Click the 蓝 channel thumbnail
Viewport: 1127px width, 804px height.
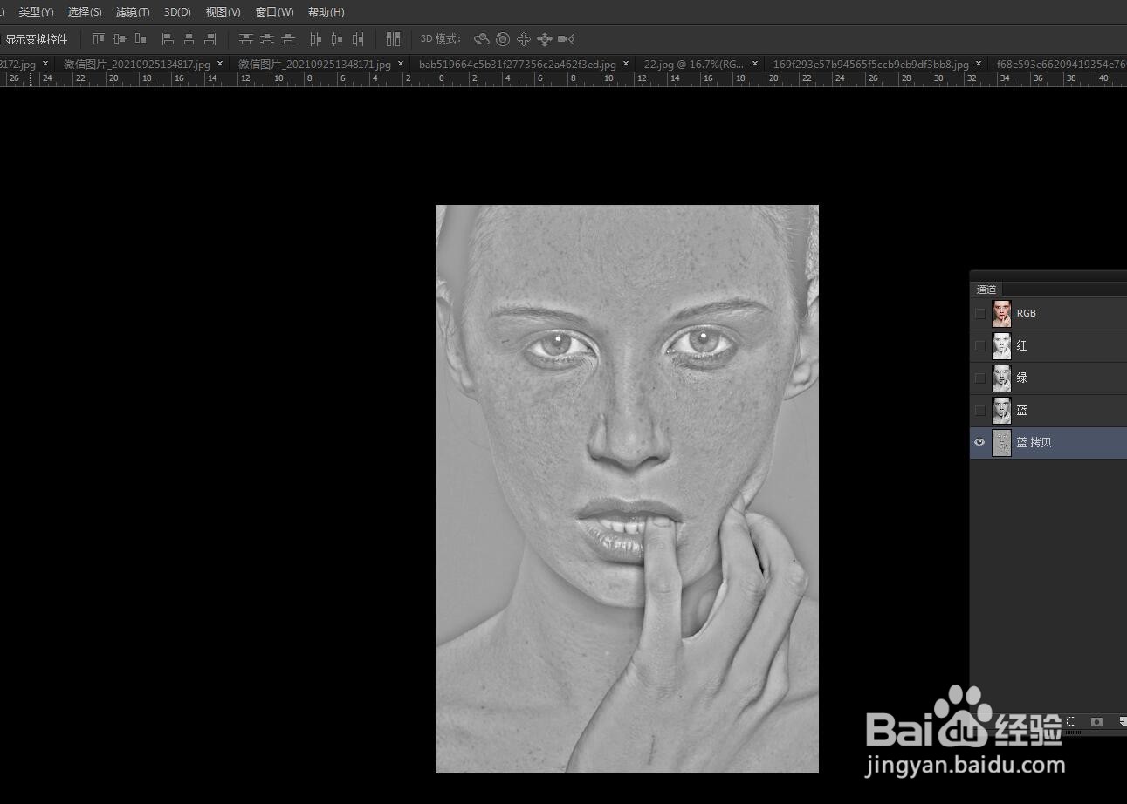(x=1001, y=410)
